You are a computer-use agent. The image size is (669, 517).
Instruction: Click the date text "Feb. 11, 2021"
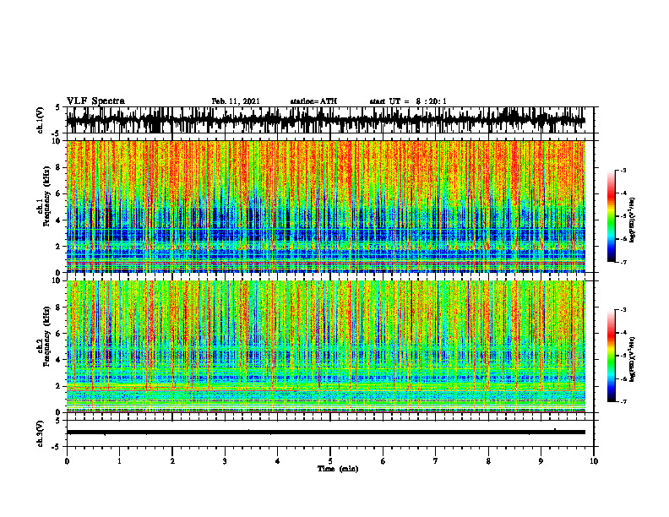point(236,101)
